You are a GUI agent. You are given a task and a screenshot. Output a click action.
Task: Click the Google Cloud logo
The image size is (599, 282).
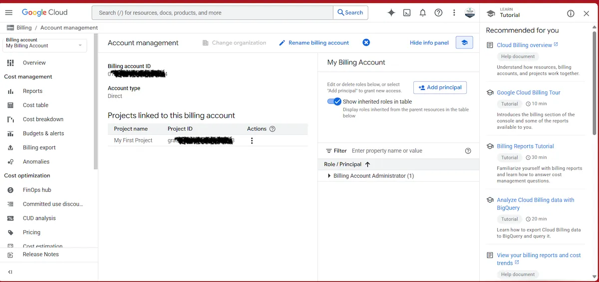coord(44,12)
